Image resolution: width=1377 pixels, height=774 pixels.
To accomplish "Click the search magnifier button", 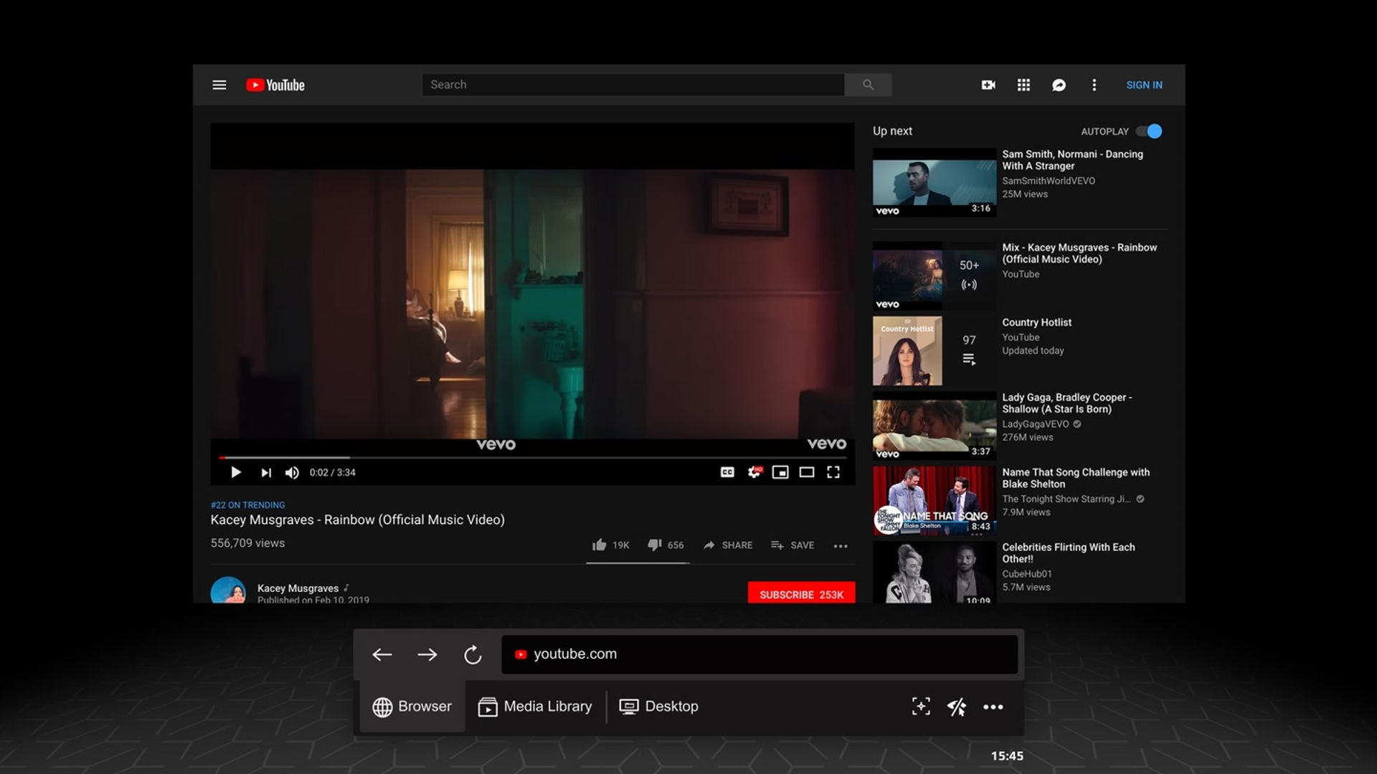I will pyautogui.click(x=868, y=85).
